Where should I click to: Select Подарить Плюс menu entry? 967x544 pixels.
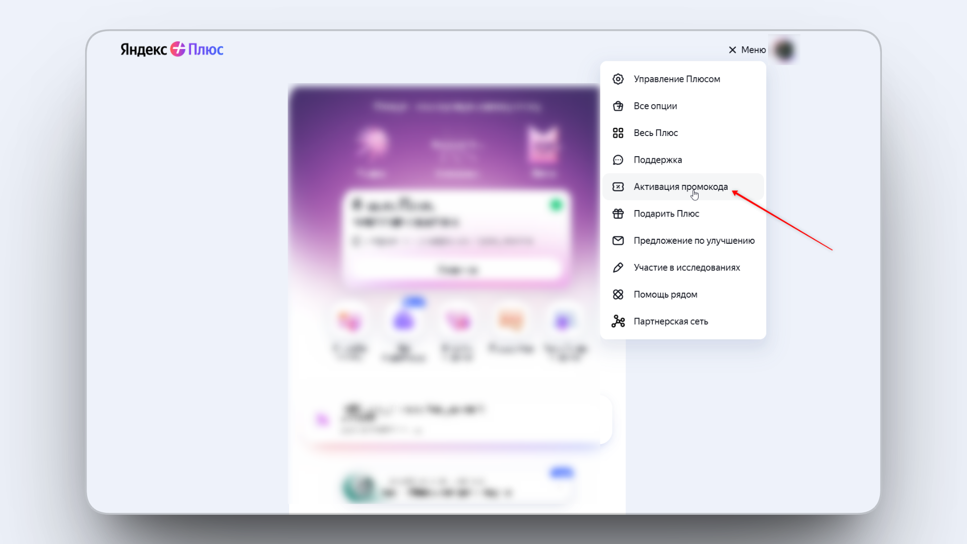[666, 214]
